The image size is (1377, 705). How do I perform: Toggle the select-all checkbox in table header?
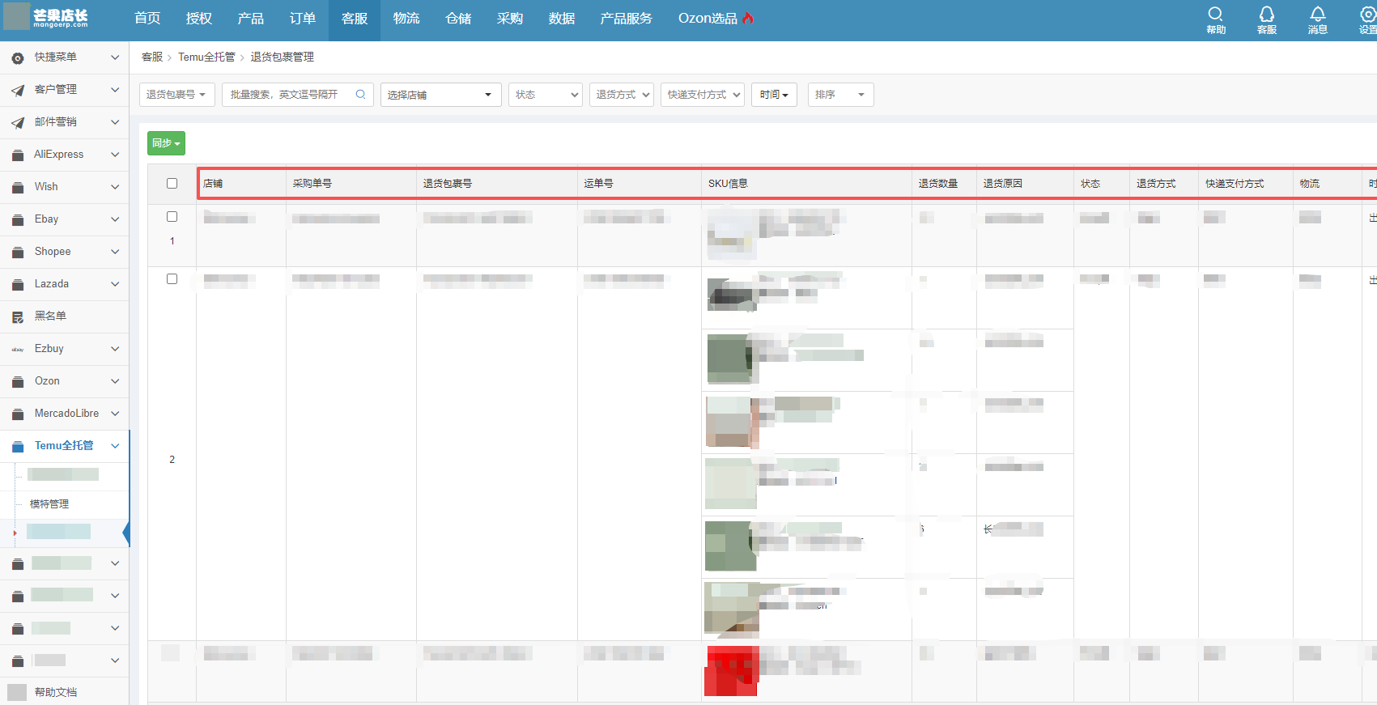pyautogui.click(x=172, y=184)
